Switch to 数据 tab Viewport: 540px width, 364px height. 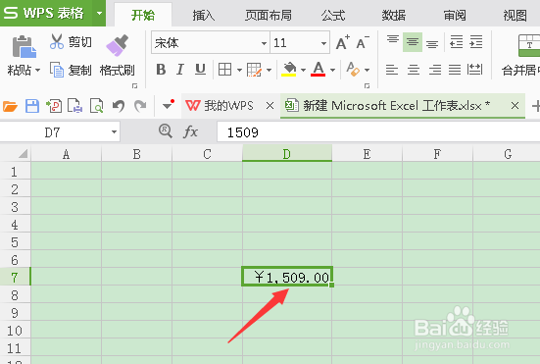pyautogui.click(x=394, y=15)
